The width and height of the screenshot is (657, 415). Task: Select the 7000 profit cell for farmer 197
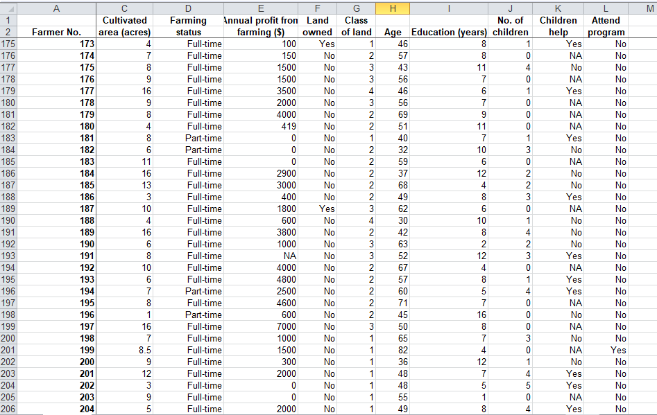click(x=262, y=326)
